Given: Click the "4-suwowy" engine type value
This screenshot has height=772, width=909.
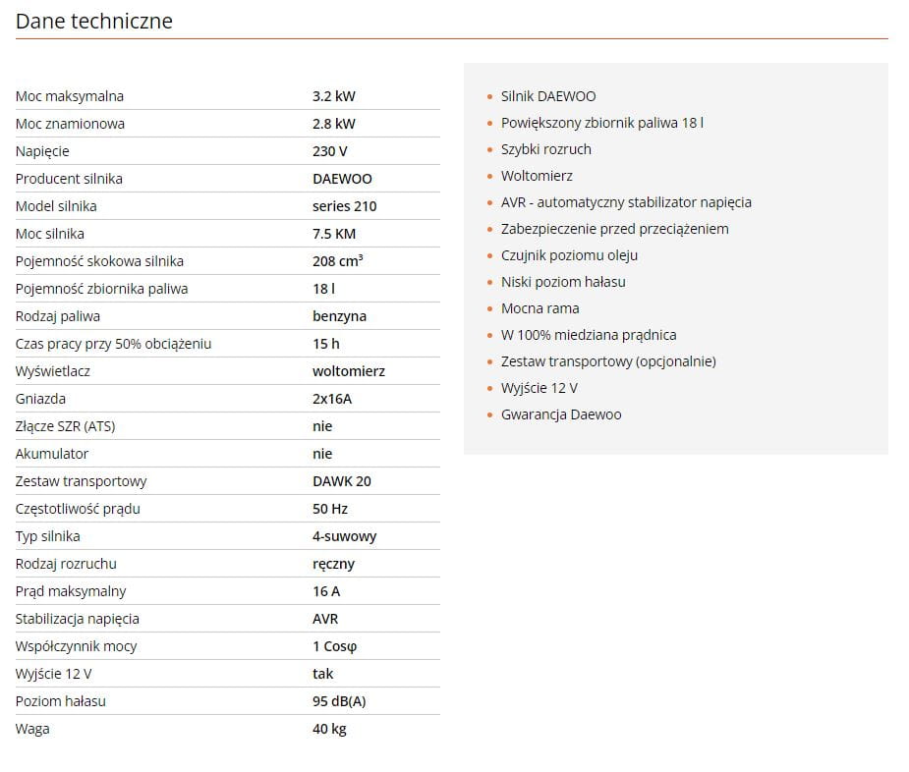Looking at the screenshot, I should click(x=344, y=536).
